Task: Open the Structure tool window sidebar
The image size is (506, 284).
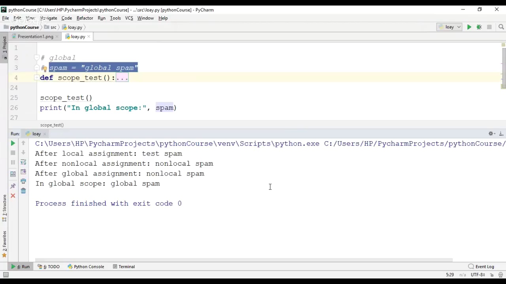Action: [4, 209]
